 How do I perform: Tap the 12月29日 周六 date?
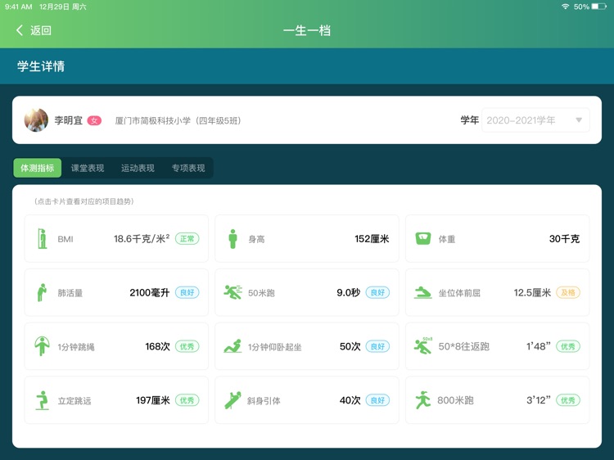click(x=63, y=7)
